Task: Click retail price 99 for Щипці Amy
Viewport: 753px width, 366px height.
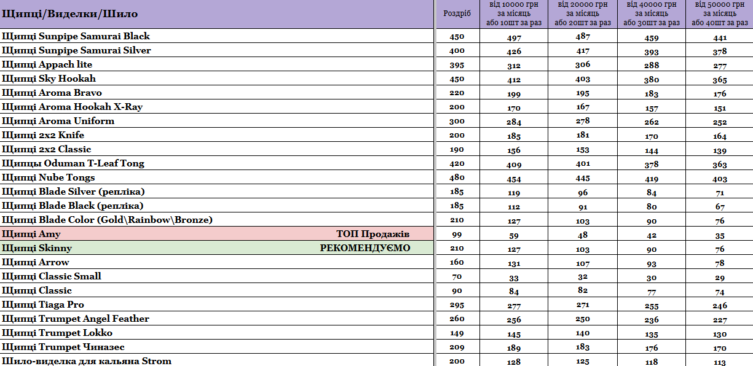Action: tap(457, 234)
